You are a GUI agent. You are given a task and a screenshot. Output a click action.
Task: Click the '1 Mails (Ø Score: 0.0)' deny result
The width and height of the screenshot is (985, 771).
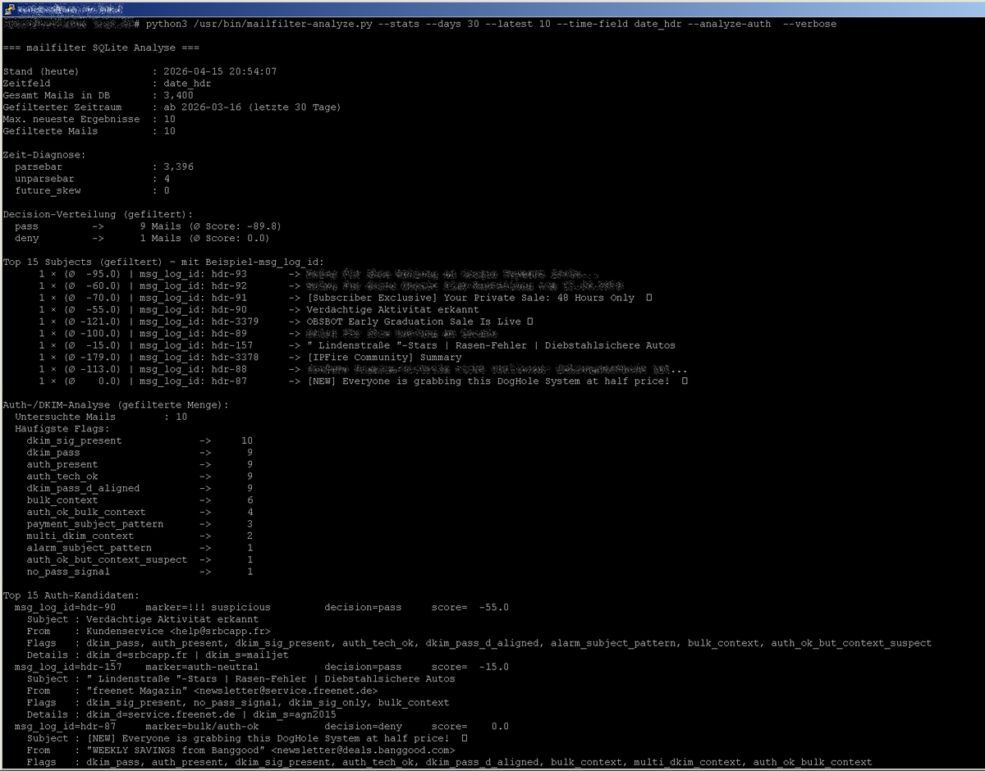point(204,238)
